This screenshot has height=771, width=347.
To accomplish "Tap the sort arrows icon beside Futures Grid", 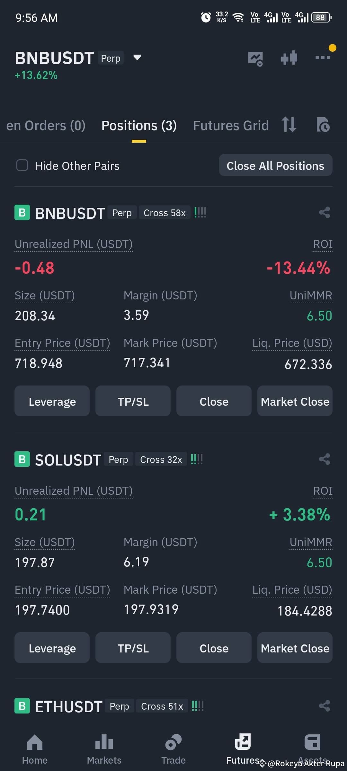I will 289,125.
